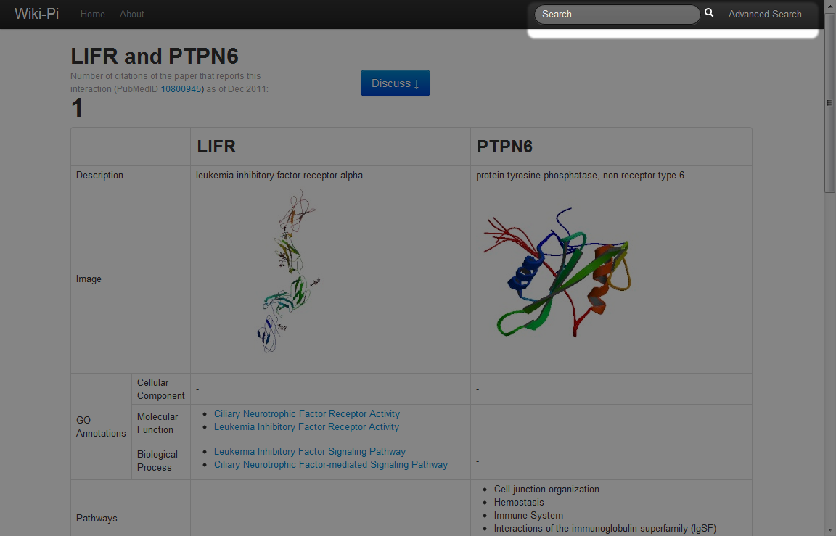Screen dimensions: 836x536
Task: Click the LIFR and PTPN6 page title
Action: [155, 57]
